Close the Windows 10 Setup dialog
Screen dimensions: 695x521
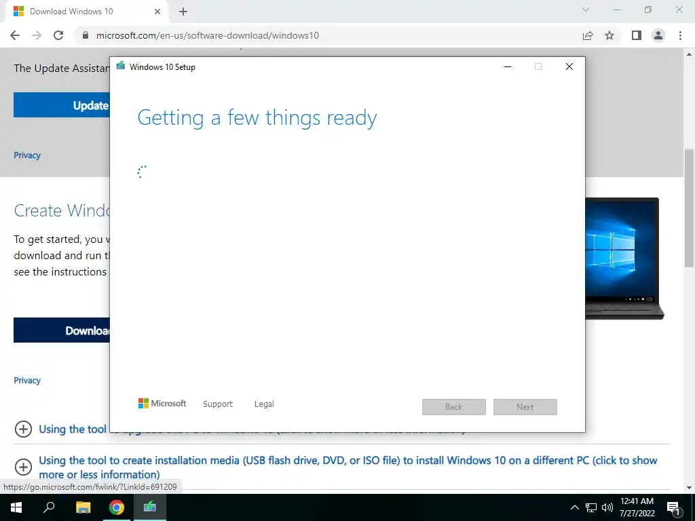(569, 67)
